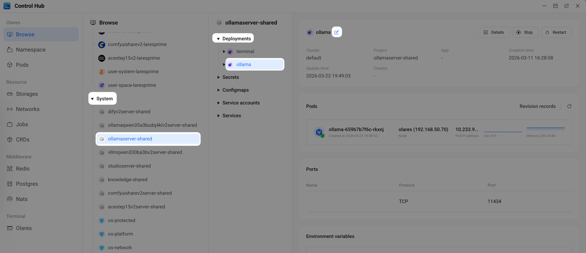586x253 pixels.
Task: Collapse the System namespace group
Action: pyautogui.click(x=92, y=99)
